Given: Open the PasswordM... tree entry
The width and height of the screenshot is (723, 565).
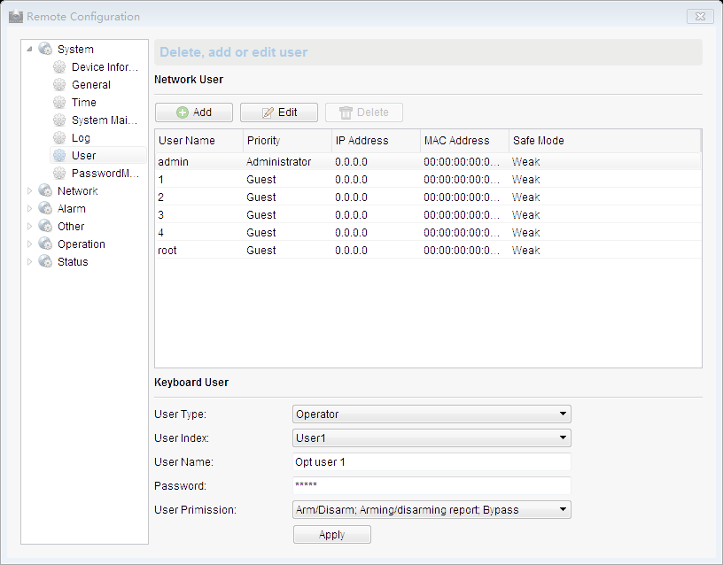Looking at the screenshot, I should point(105,174).
